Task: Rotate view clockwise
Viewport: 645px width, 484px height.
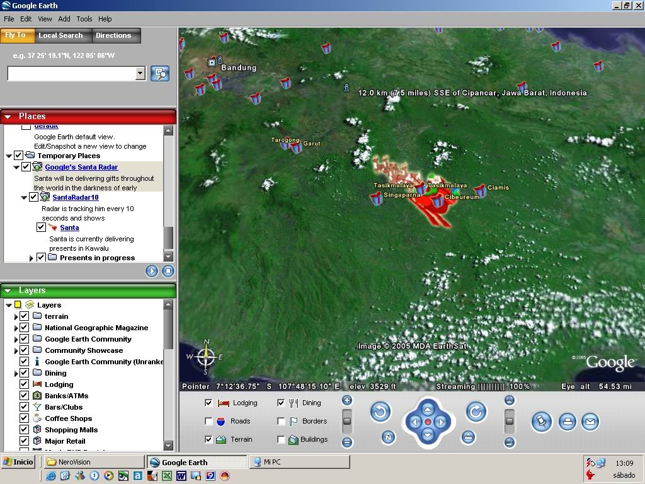Action: pos(476,411)
